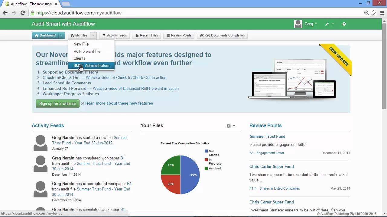387x217 pixels.
Task: Open the wrench settings icon
Action: click(x=327, y=24)
